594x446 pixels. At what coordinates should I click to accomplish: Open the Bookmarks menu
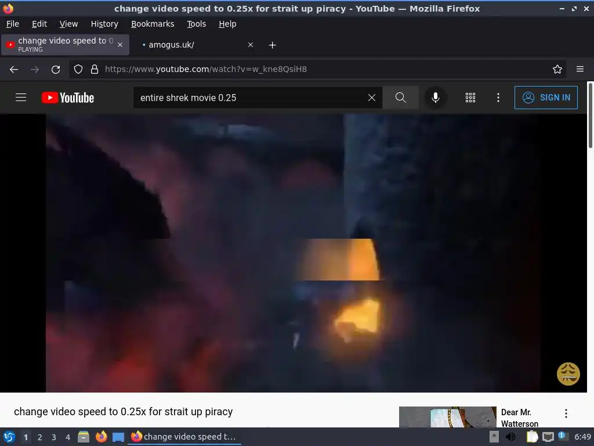[153, 24]
